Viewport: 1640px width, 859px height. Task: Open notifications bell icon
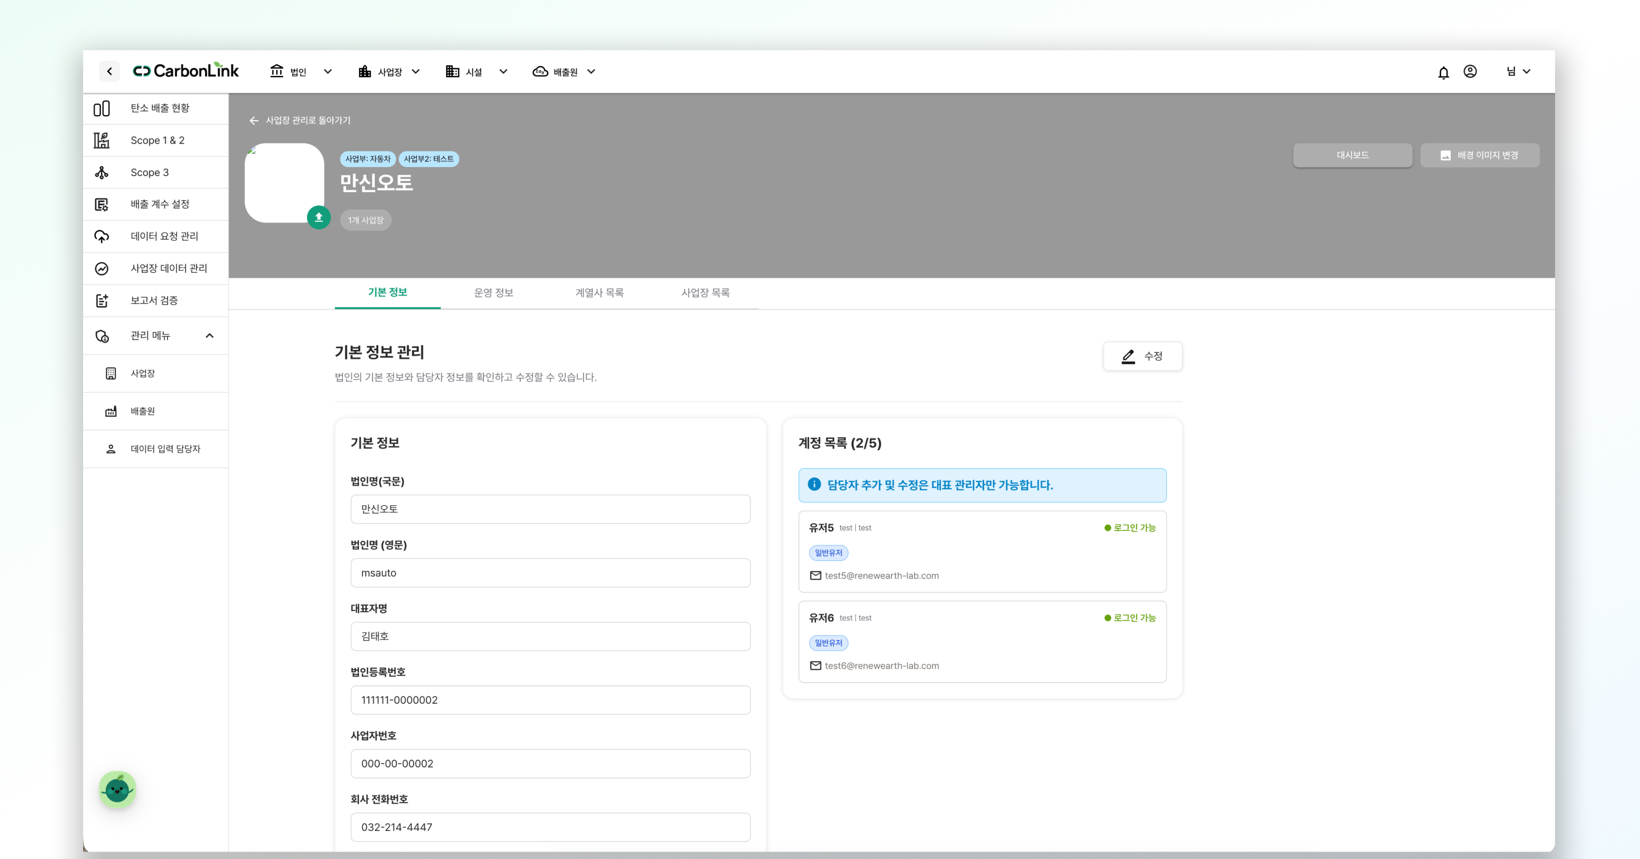point(1443,73)
